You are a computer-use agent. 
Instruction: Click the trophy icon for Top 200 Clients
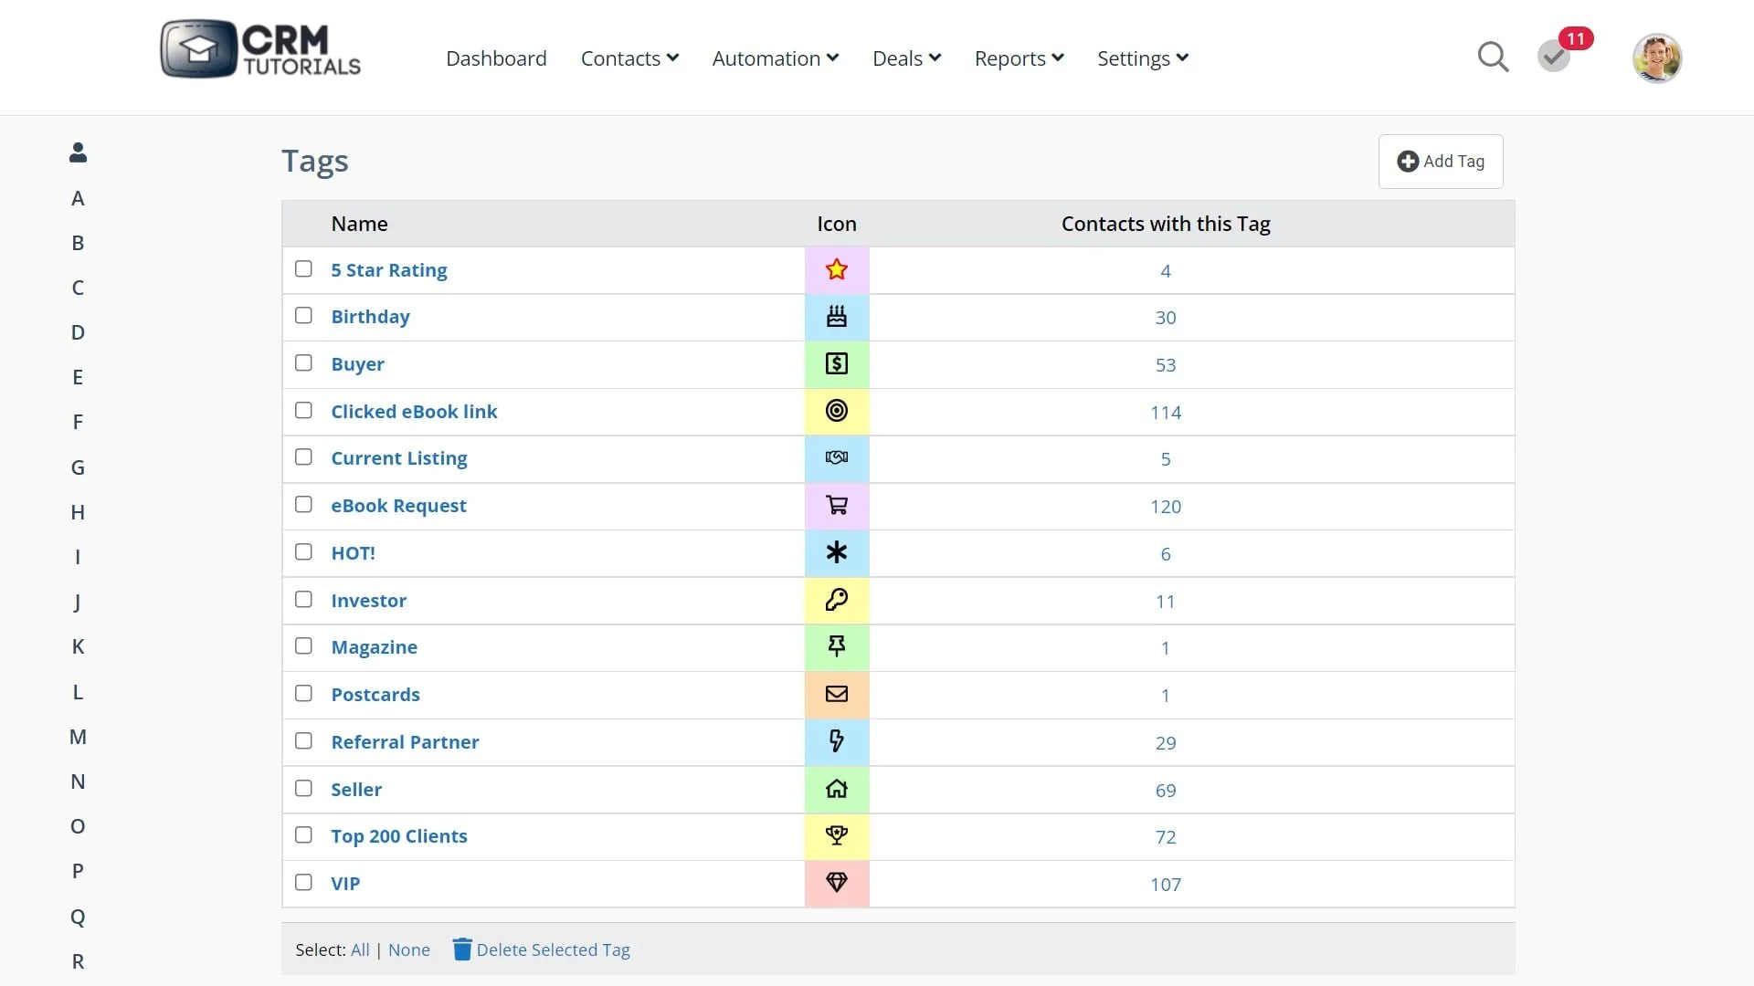pyautogui.click(x=836, y=836)
